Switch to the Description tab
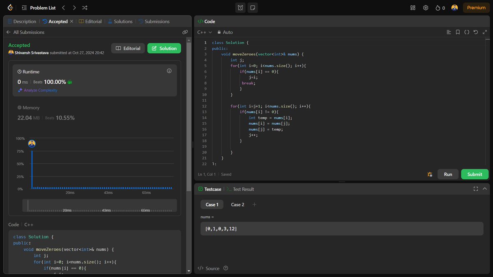The image size is (493, 277). point(22,21)
